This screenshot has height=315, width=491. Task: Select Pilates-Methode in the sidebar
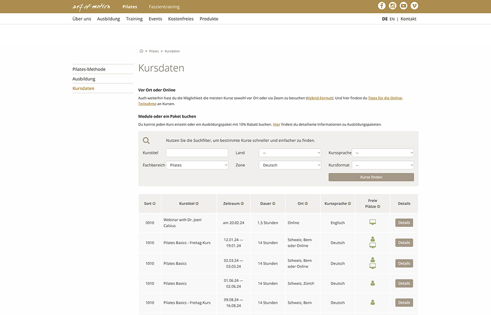click(89, 69)
